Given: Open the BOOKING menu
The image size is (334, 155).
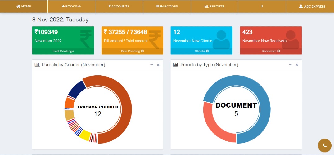Looking at the screenshot, I should [71, 7].
